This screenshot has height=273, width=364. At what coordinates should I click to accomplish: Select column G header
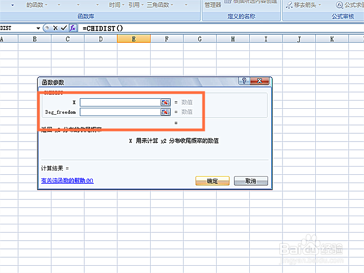click(200, 39)
